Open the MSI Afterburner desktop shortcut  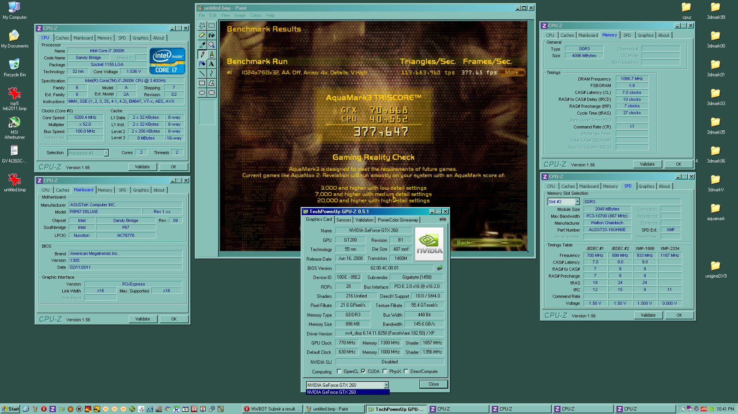tap(15, 128)
